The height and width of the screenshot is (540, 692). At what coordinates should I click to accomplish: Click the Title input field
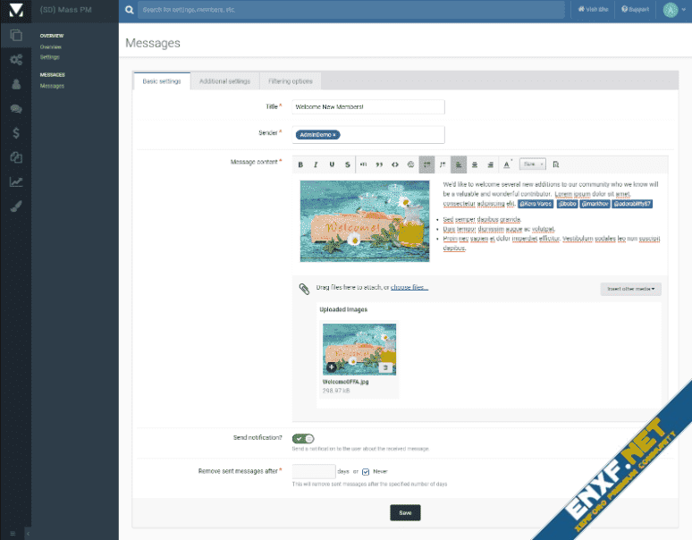coord(367,106)
